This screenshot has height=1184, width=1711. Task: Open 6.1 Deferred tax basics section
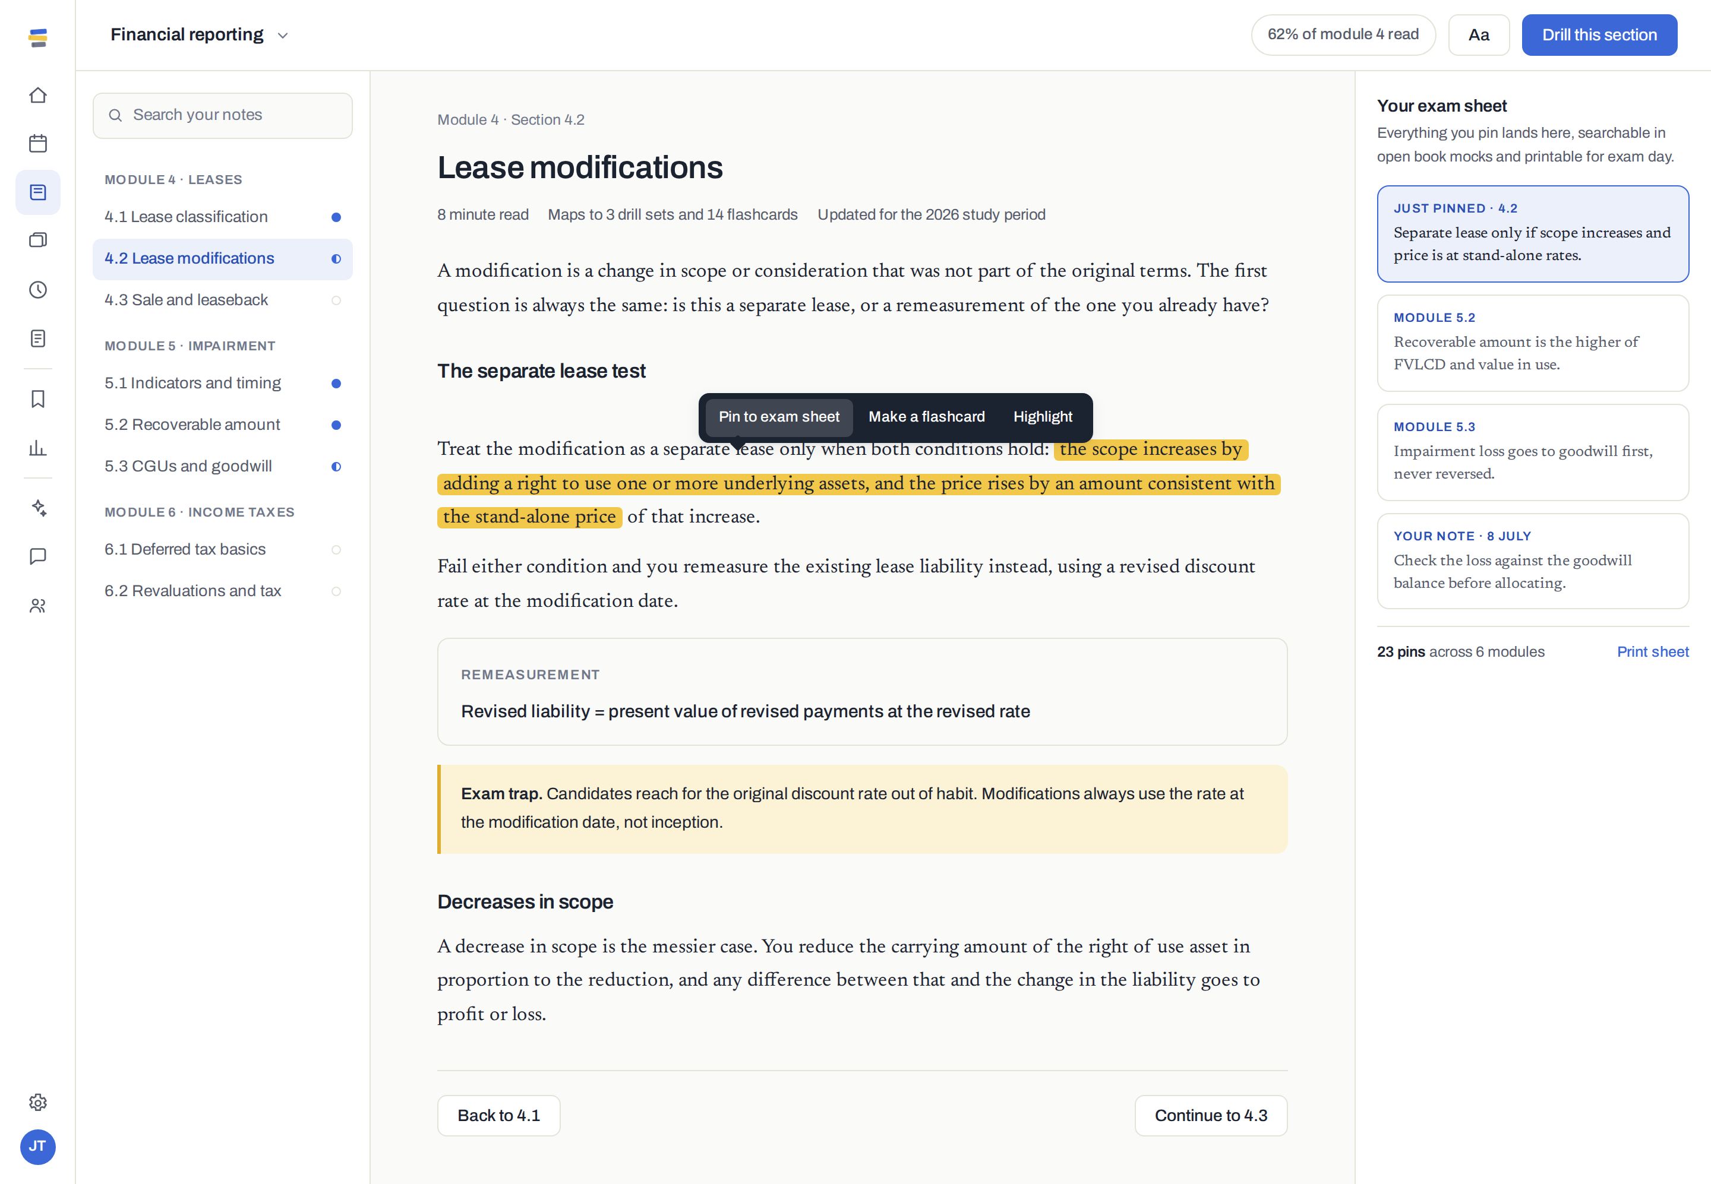pos(223,550)
